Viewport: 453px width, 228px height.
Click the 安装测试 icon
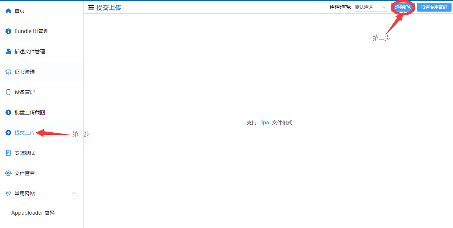point(8,153)
